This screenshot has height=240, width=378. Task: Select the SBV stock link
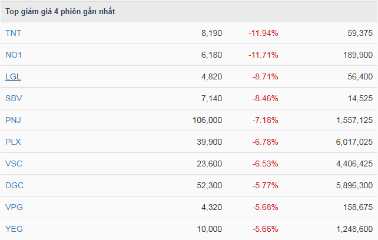(x=14, y=98)
